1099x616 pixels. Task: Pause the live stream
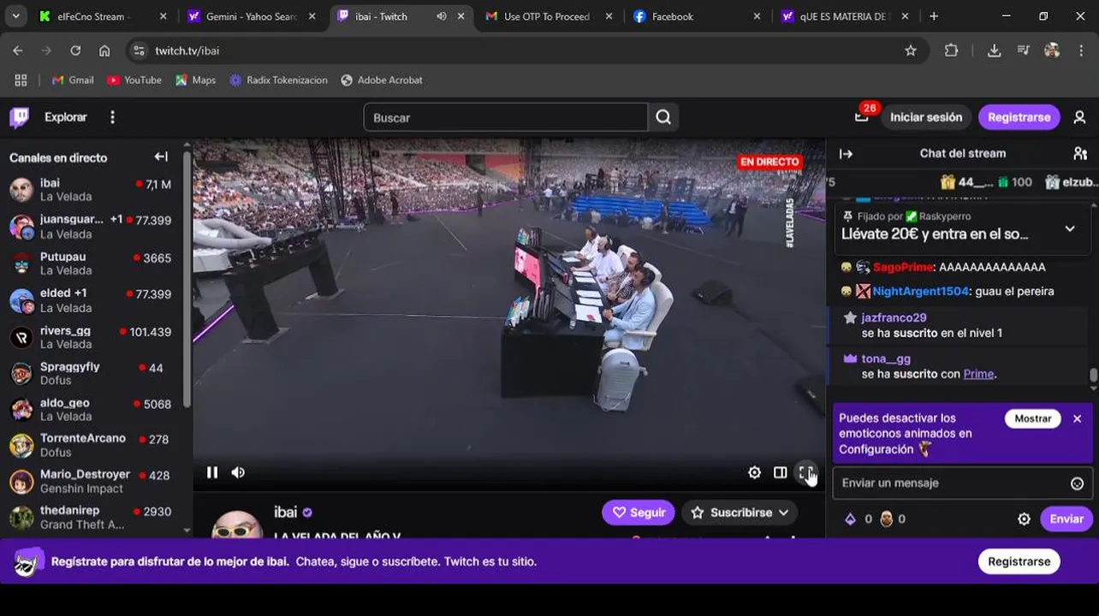[x=212, y=472]
